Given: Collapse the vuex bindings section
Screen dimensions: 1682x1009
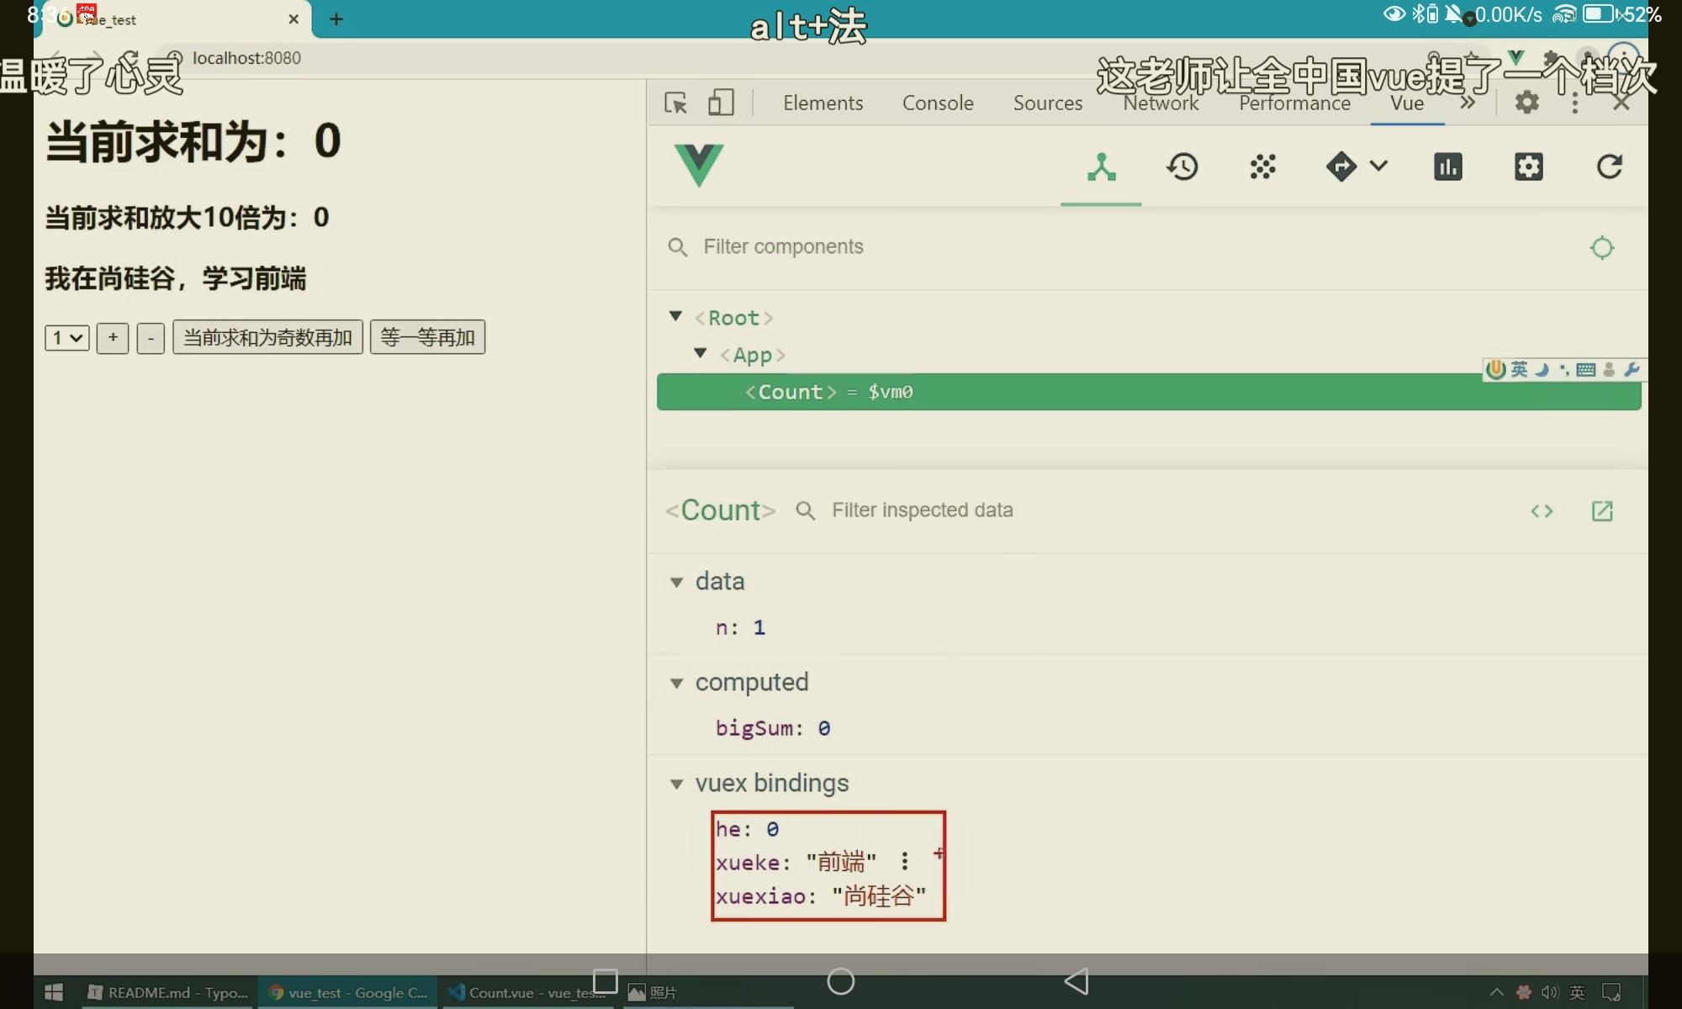Looking at the screenshot, I should tap(676, 784).
